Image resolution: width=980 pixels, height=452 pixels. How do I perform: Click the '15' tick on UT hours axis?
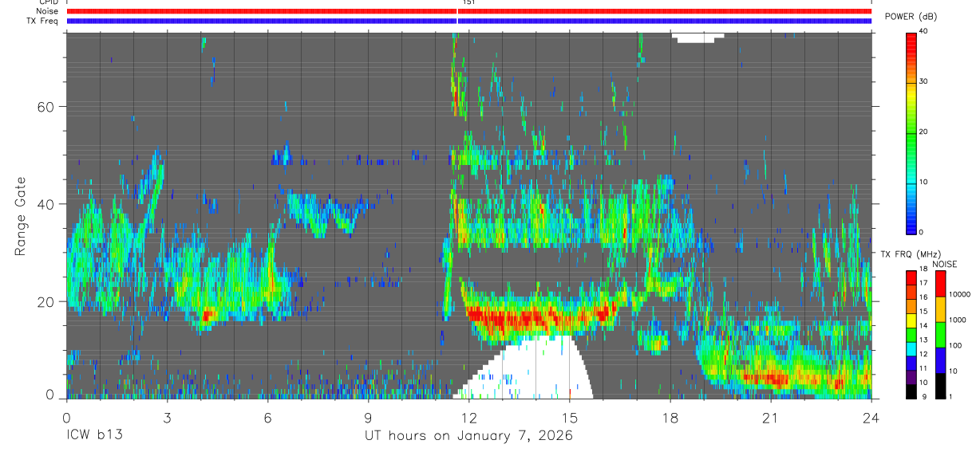pyautogui.click(x=570, y=418)
